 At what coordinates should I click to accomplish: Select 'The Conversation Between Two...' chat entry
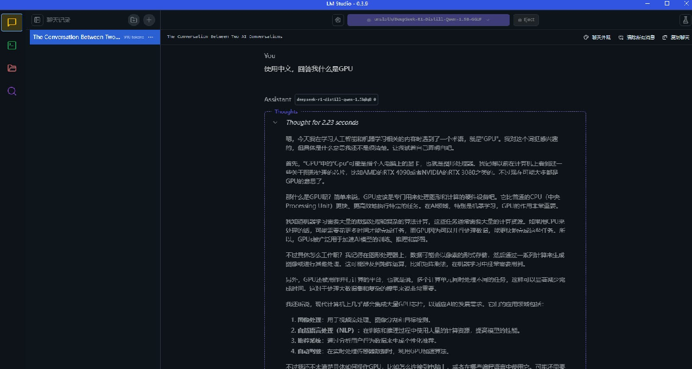pyautogui.click(x=95, y=37)
